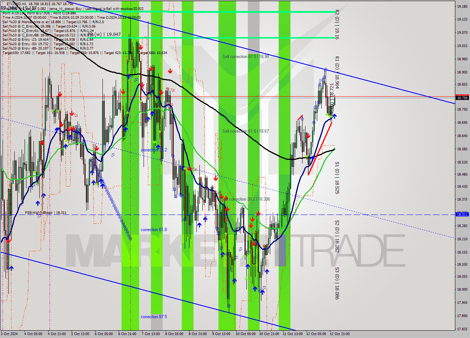
Task: Click the 'Sell %10 @ Entry -23: 19.414' line
Action: [26, 39]
